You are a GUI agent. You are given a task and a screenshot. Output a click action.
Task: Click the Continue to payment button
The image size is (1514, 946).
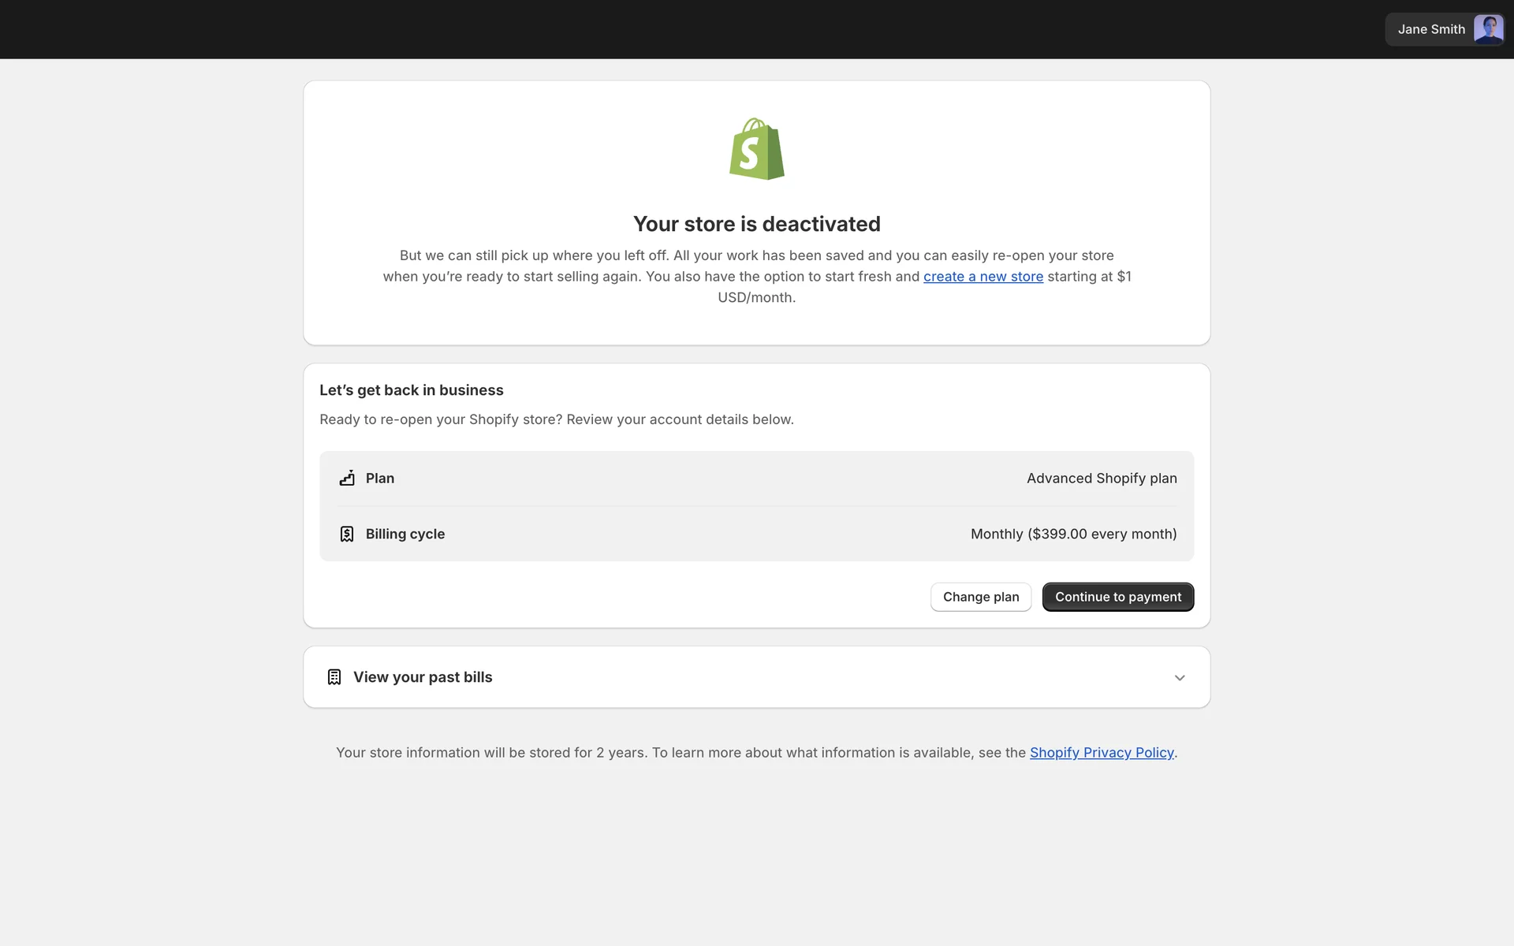(1117, 597)
